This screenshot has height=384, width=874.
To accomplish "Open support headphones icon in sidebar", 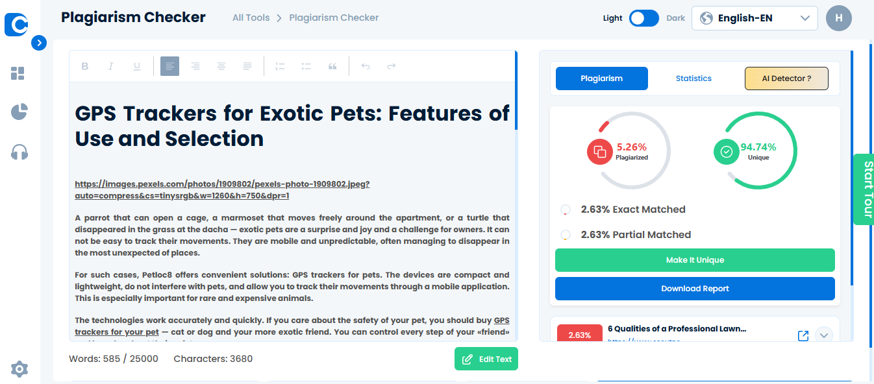I will pos(19,152).
